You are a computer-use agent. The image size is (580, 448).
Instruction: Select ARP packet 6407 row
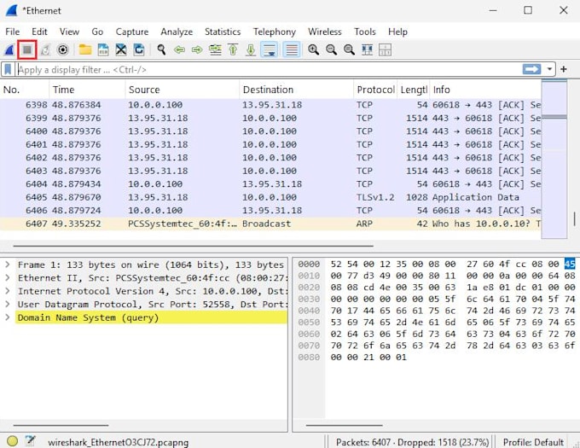(x=270, y=224)
